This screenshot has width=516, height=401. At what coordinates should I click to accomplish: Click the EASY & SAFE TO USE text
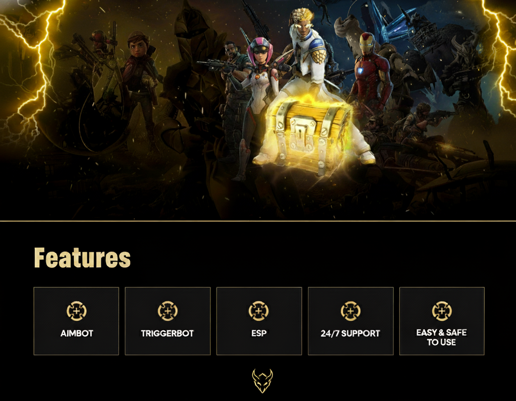click(x=442, y=337)
